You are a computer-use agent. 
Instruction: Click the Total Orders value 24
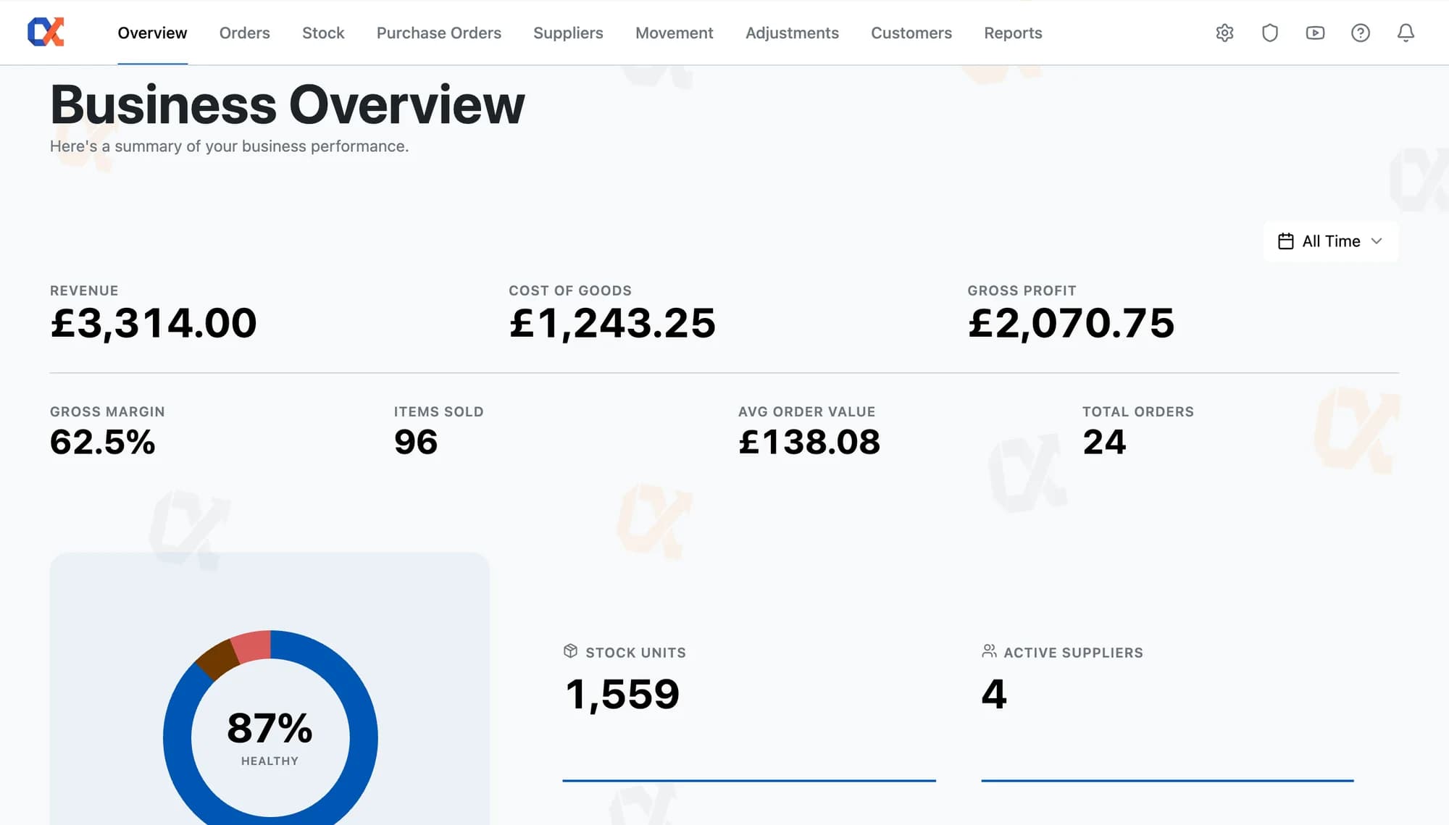click(x=1104, y=442)
